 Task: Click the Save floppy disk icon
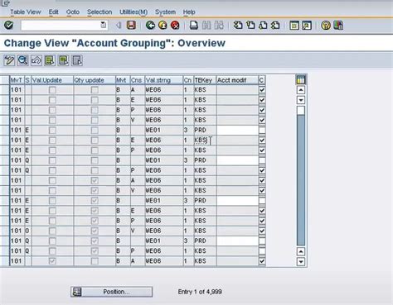coord(131,26)
